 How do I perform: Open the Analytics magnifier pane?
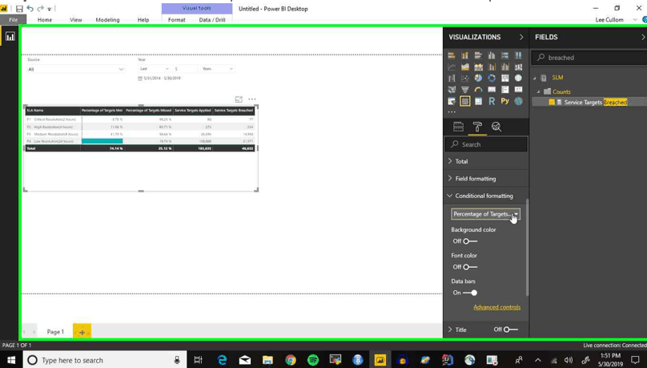496,127
